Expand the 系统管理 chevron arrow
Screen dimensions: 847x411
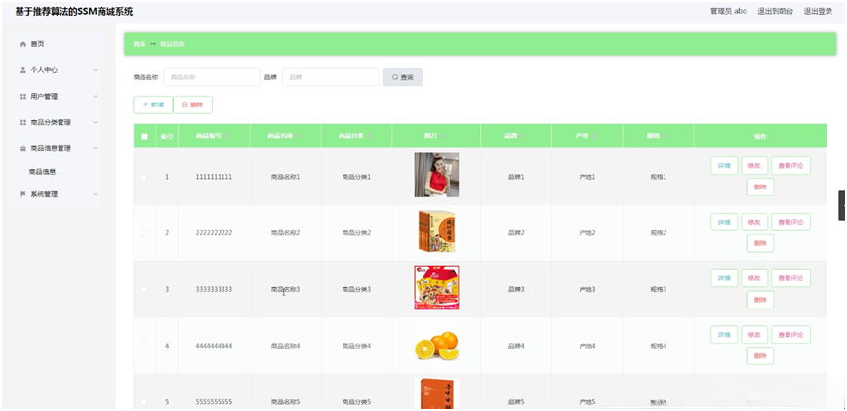point(95,194)
